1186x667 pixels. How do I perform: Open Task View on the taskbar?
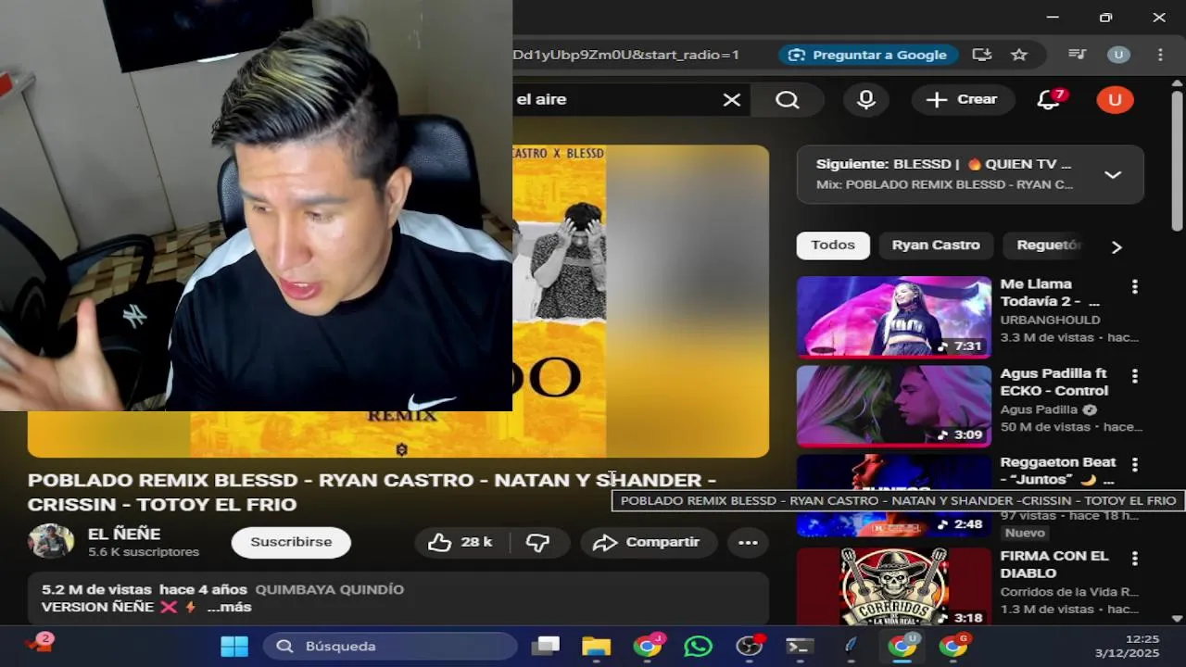pos(547,646)
